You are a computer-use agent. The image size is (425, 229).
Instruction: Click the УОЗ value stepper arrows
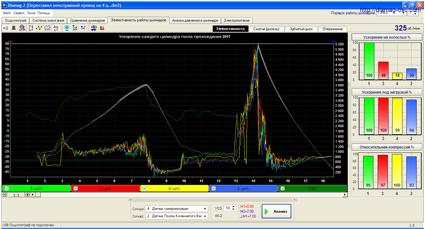[234, 208]
